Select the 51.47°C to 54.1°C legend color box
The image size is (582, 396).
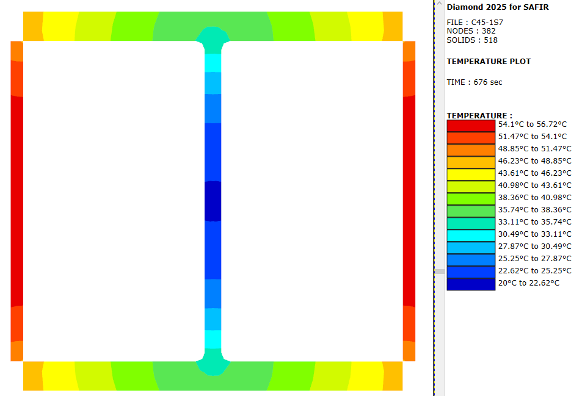coord(470,138)
